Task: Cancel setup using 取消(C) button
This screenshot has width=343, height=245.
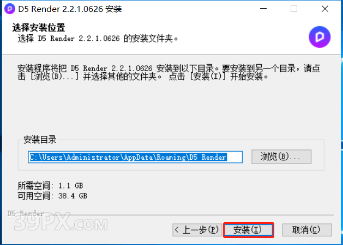Action: 307,230
